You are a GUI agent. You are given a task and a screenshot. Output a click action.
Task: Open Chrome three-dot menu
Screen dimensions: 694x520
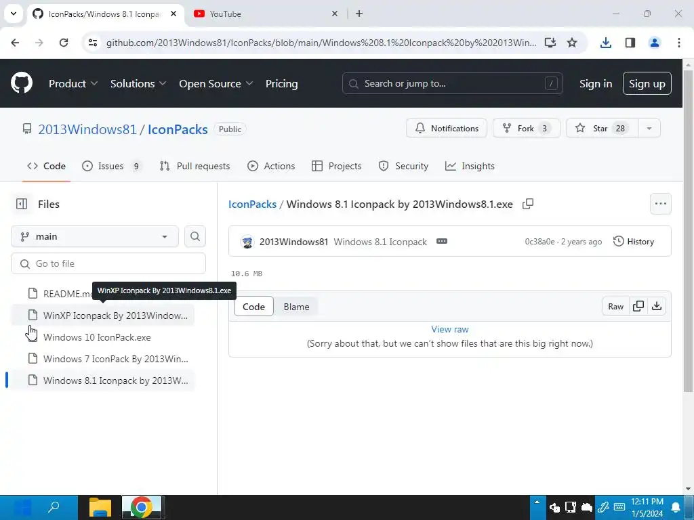click(x=679, y=43)
